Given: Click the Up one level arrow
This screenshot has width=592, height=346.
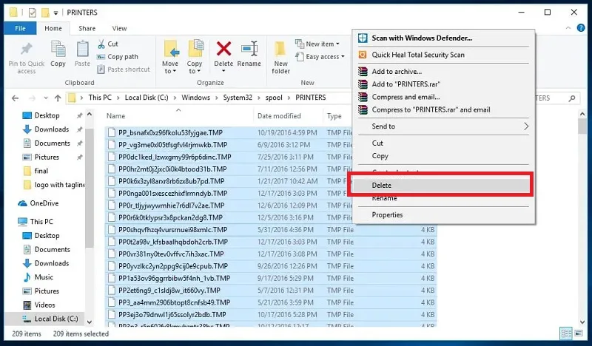Looking at the screenshot, I should [58, 98].
